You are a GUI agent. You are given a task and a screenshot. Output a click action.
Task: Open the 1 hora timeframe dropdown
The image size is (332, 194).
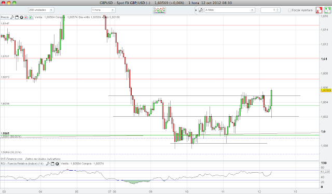103,10
